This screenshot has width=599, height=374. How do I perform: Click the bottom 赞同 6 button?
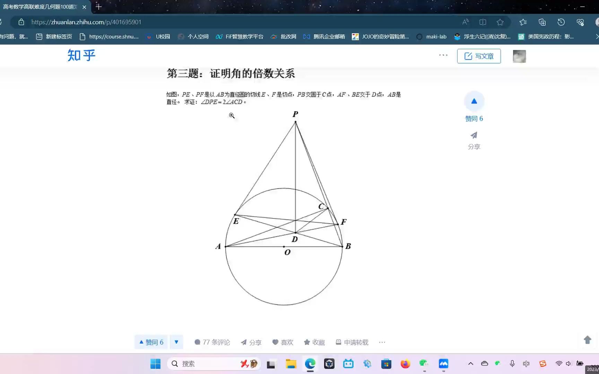pyautogui.click(x=151, y=342)
